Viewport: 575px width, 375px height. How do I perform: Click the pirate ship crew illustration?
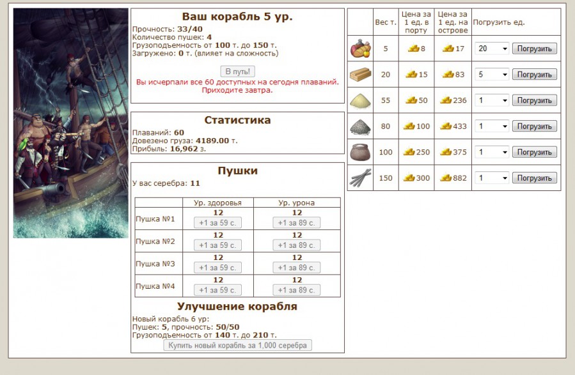71,123
